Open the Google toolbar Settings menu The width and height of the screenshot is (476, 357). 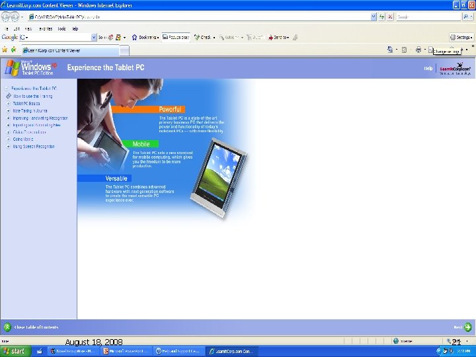pyautogui.click(x=461, y=37)
